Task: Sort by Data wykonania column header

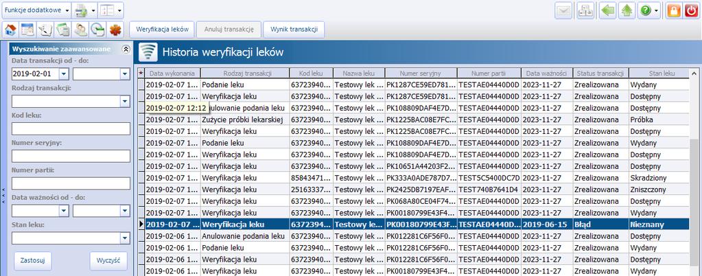Action: pyautogui.click(x=172, y=73)
